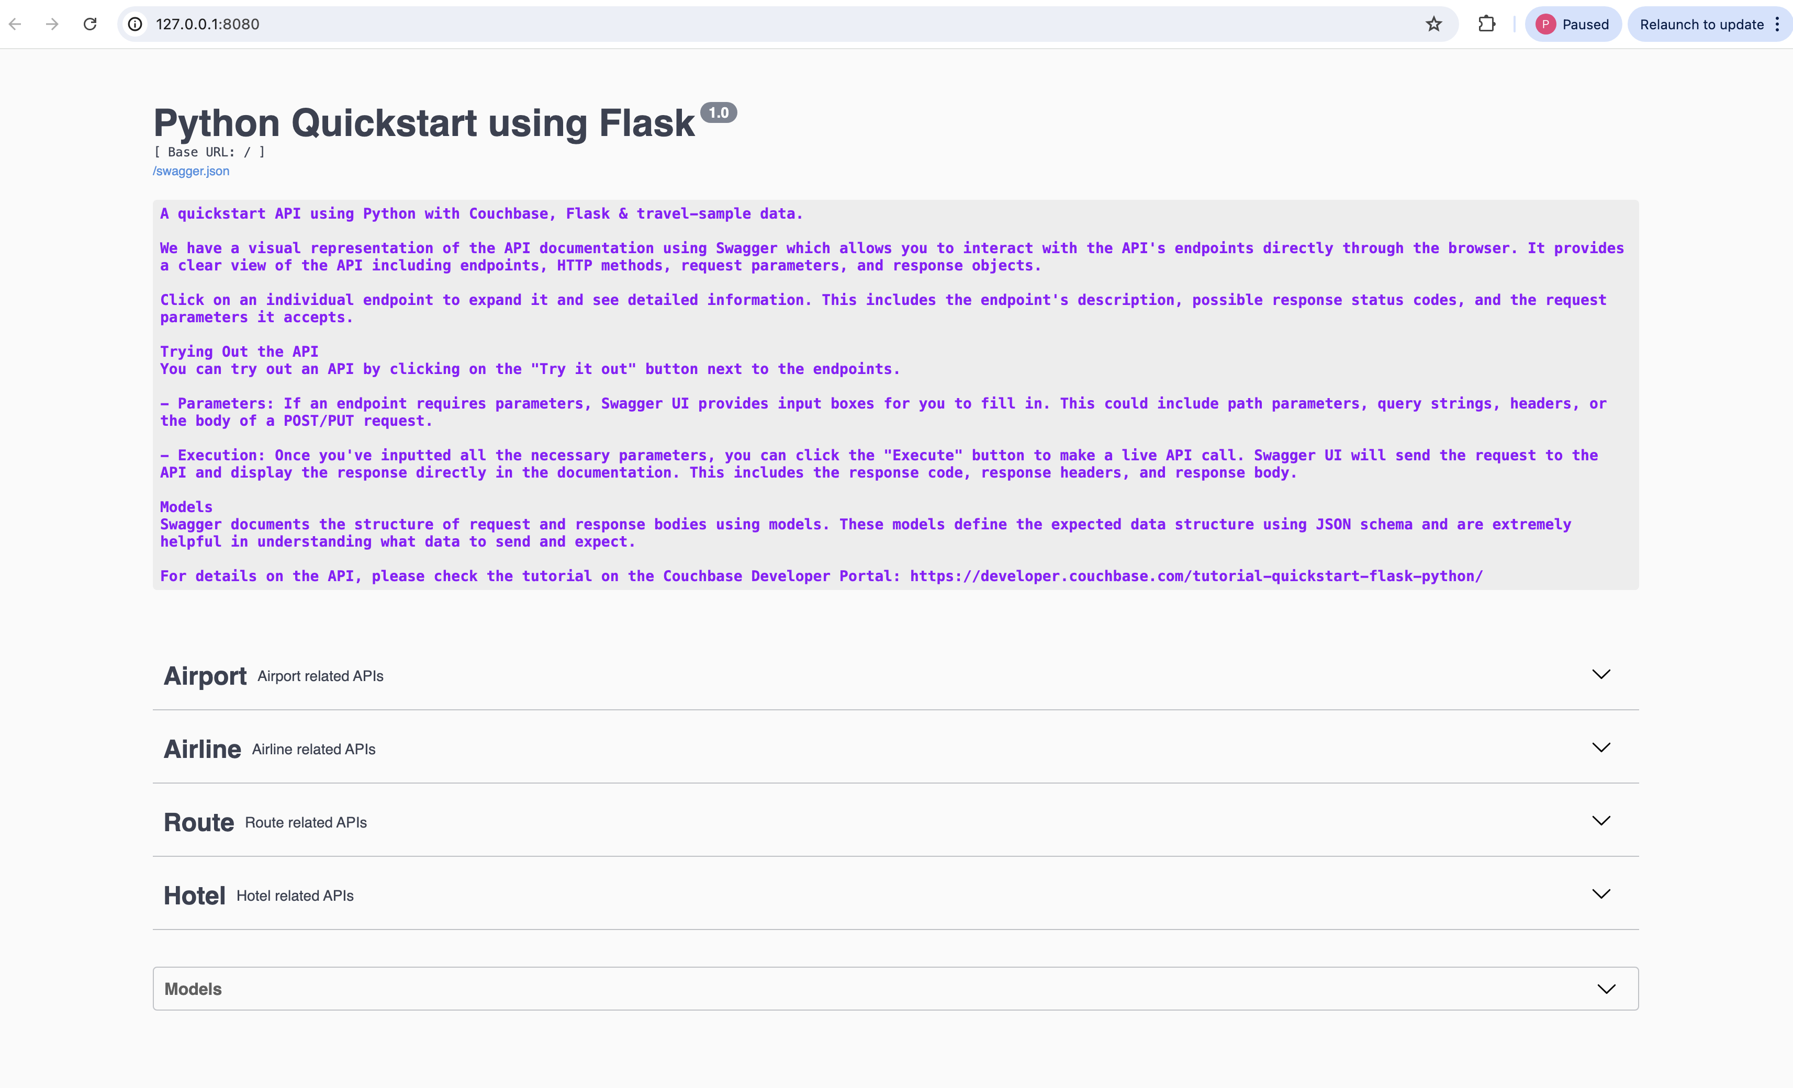
Task: Reload the current page
Action: pos(90,24)
